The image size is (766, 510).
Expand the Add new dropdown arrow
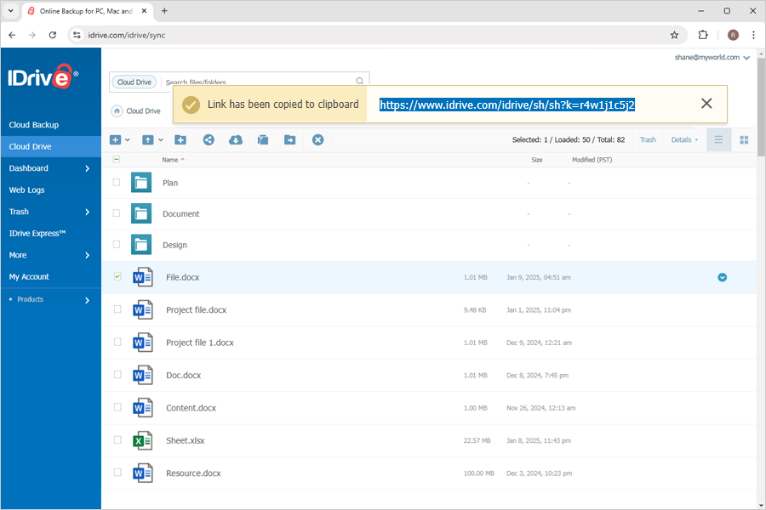pos(128,140)
